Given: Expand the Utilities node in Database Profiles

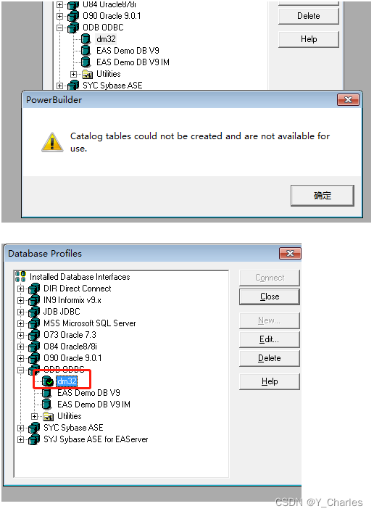Looking at the screenshot, I should (x=34, y=416).
